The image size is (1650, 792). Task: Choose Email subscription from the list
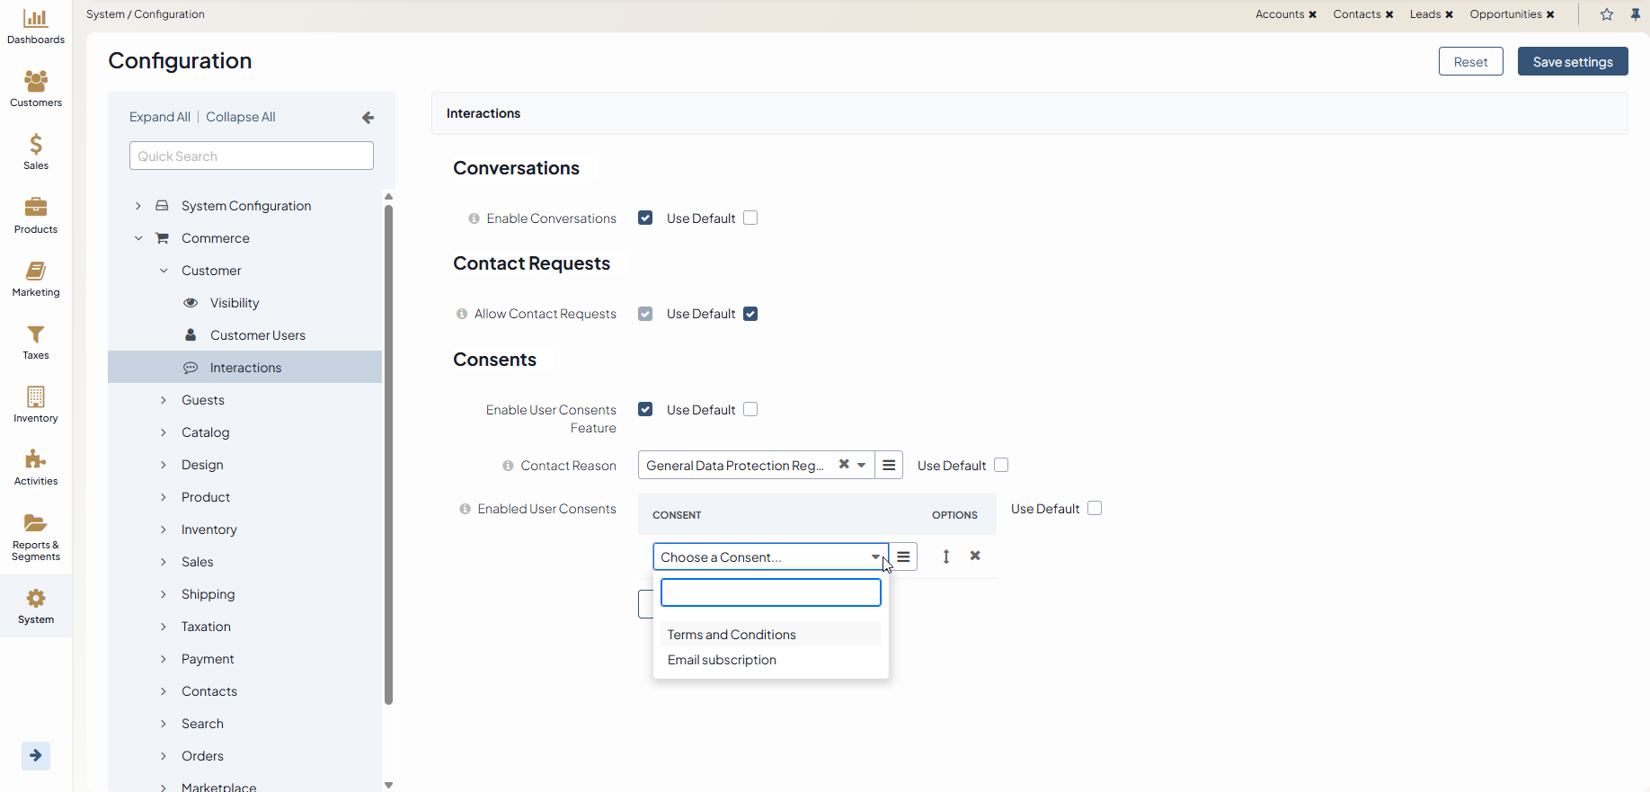[x=722, y=660]
